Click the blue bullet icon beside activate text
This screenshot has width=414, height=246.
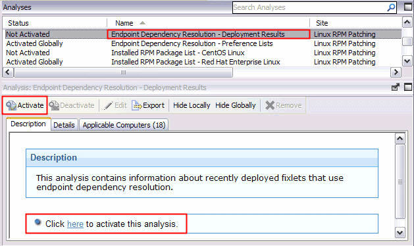tap(38, 222)
